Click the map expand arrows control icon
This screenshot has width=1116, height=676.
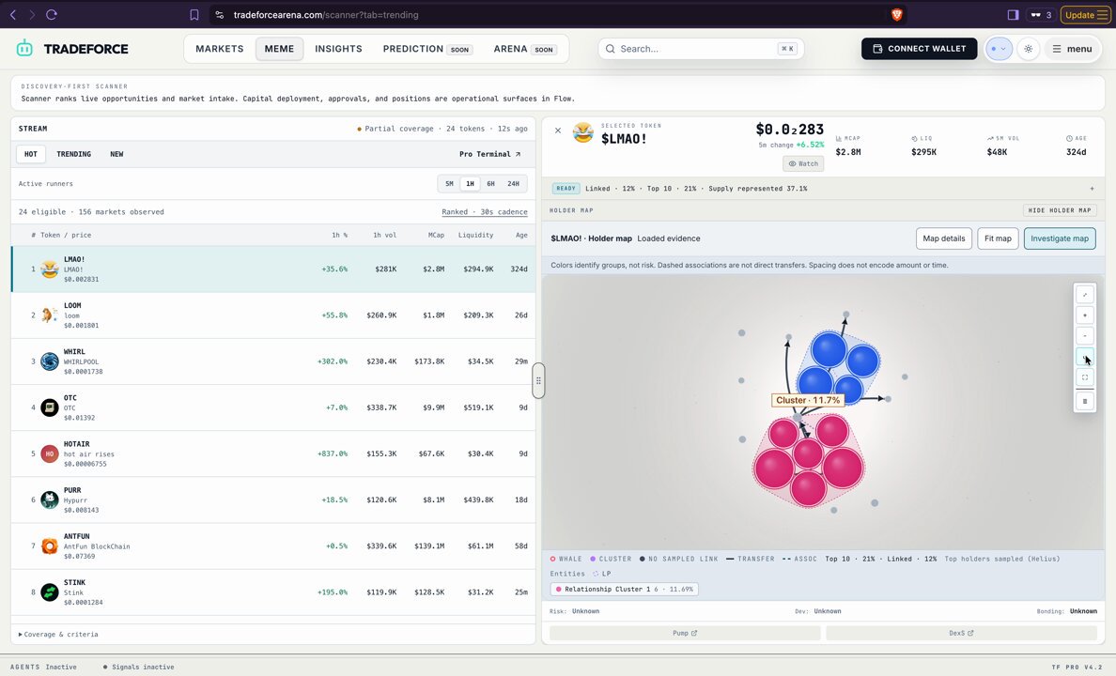(1085, 295)
